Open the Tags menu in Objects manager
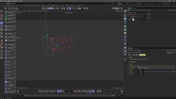Viewport: 176px width, 99px height. (144, 10)
